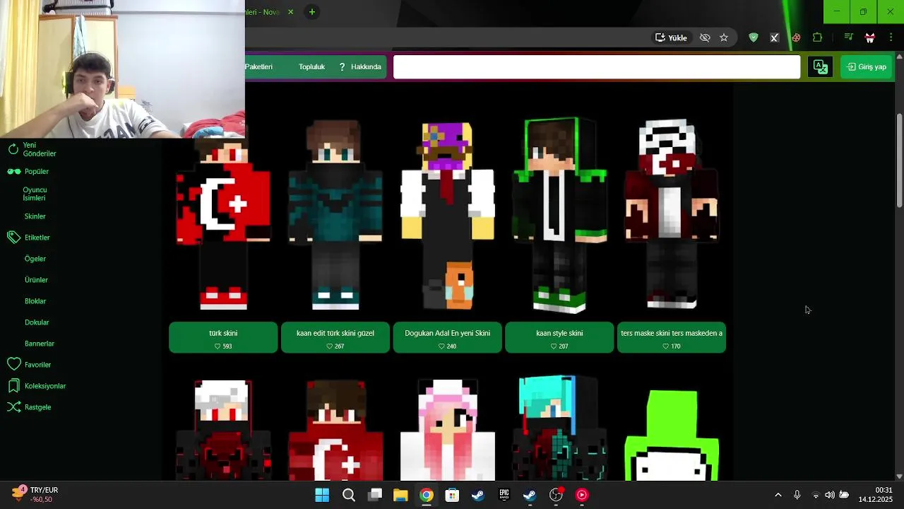Screen dimensions: 904x509
Task: Click kaan edit türk skini güzel label
Action: pos(335,337)
